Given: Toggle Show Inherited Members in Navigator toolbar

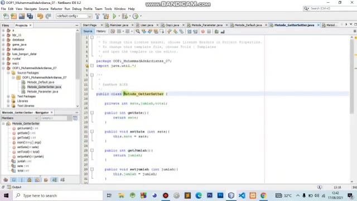Looking at the screenshot, I should pyautogui.click(x=6, y=180).
